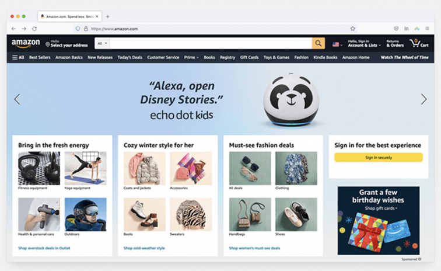Open a new browser tab with plus

click(108, 16)
